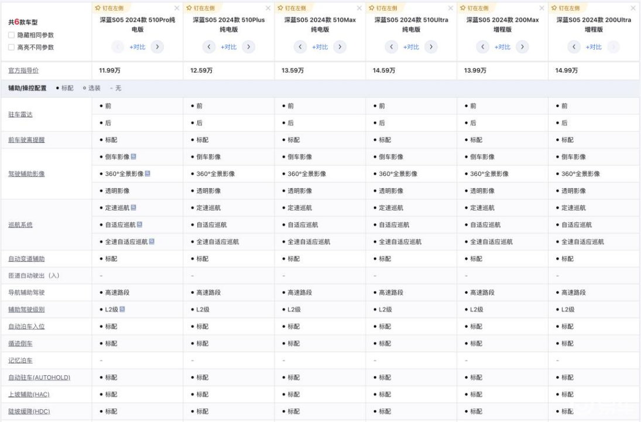Remove the 200Max增程版 model from comparison

541,8
